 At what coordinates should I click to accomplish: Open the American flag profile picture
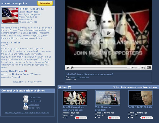pos(10,16)
